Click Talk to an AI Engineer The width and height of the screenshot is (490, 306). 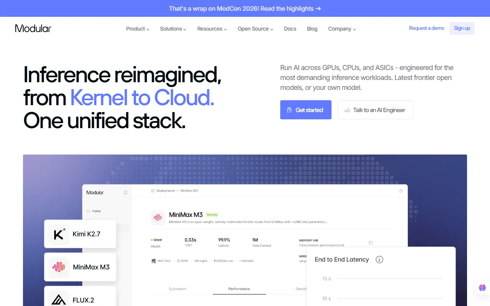pyautogui.click(x=376, y=110)
